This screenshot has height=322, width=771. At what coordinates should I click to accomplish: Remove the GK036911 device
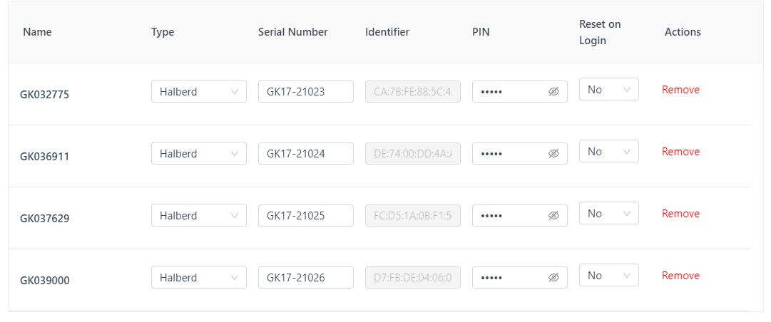[680, 152]
